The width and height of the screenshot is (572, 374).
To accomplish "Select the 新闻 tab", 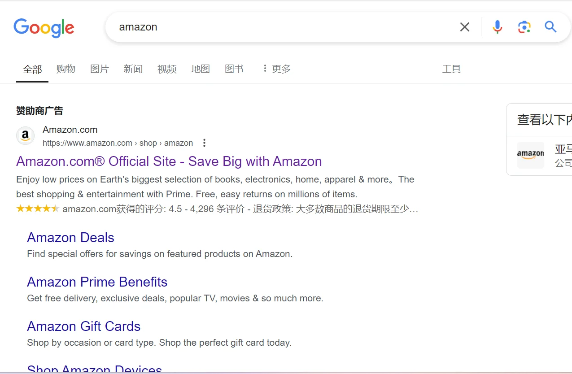I will pos(133,69).
